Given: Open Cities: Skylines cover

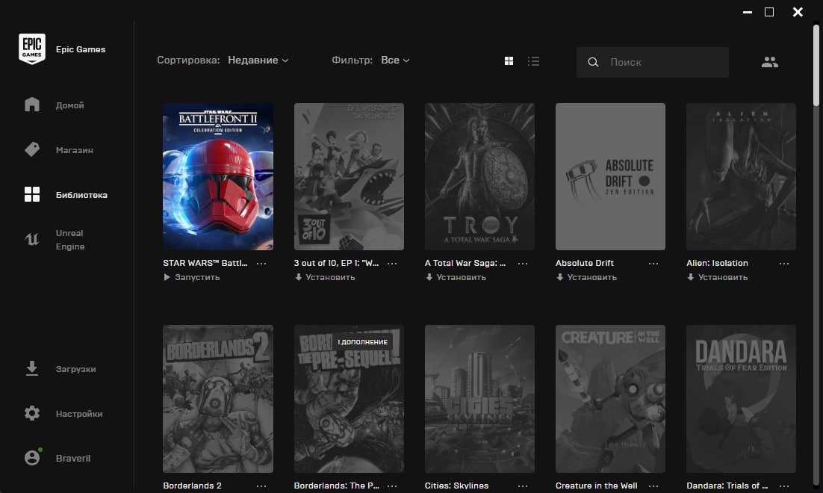Looking at the screenshot, I should click(x=479, y=399).
